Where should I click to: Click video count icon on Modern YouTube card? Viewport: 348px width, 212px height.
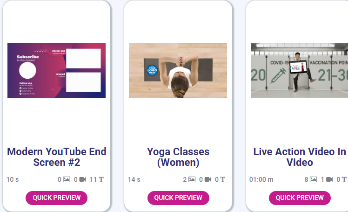coord(83,179)
